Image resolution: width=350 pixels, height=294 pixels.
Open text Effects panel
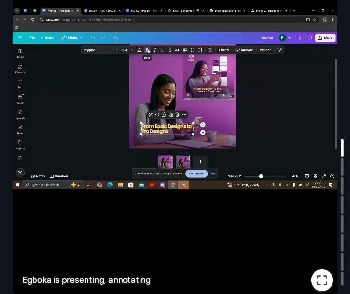(224, 50)
